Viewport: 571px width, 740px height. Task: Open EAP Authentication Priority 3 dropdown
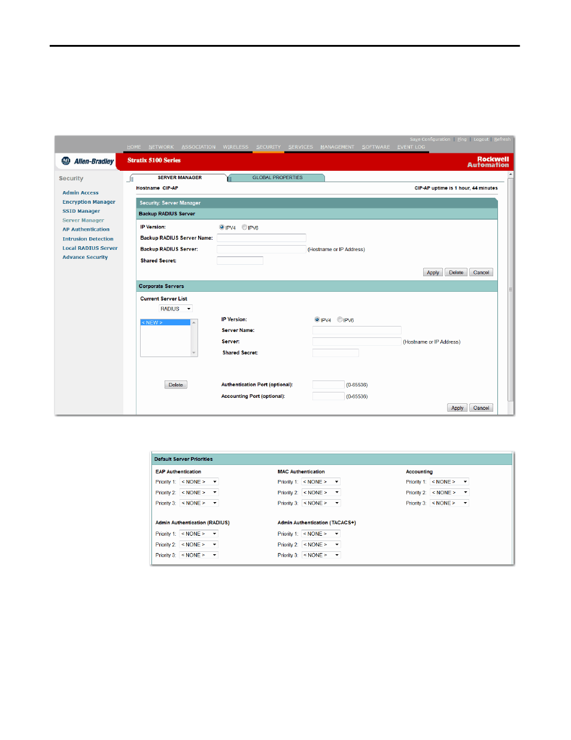[x=199, y=503]
